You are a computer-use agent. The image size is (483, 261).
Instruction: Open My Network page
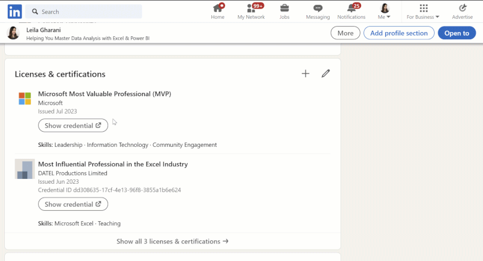[251, 11]
